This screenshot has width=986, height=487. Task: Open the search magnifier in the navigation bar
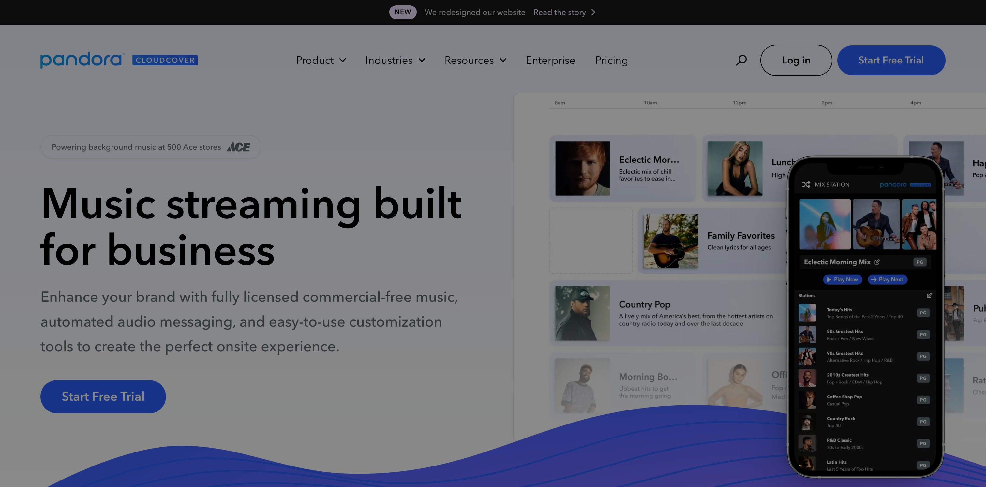(x=741, y=60)
